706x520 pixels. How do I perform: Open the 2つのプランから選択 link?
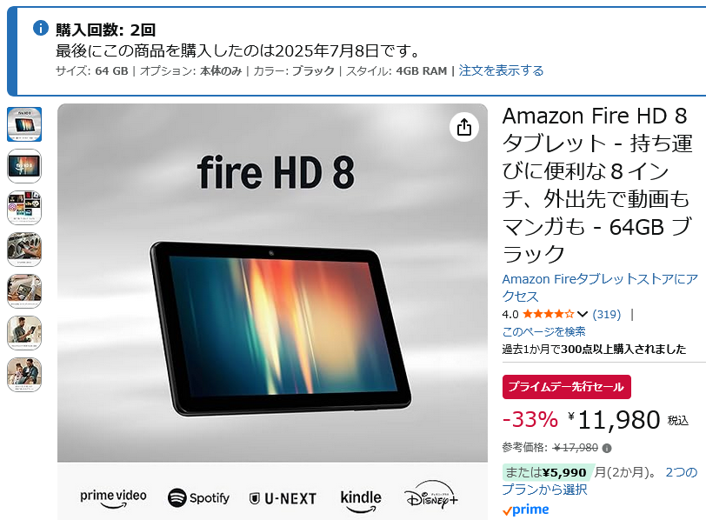600,481
